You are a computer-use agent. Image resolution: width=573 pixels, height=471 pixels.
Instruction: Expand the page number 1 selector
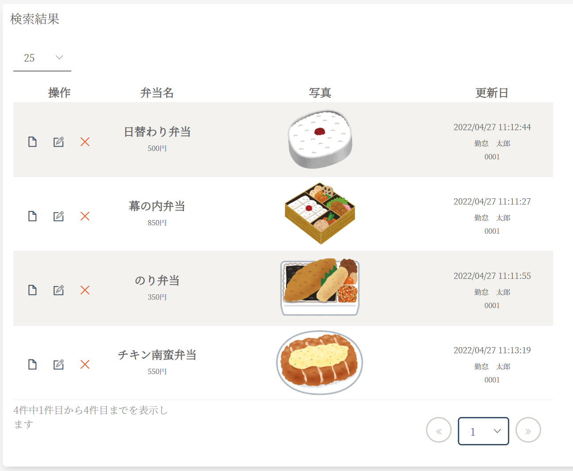[483, 431]
